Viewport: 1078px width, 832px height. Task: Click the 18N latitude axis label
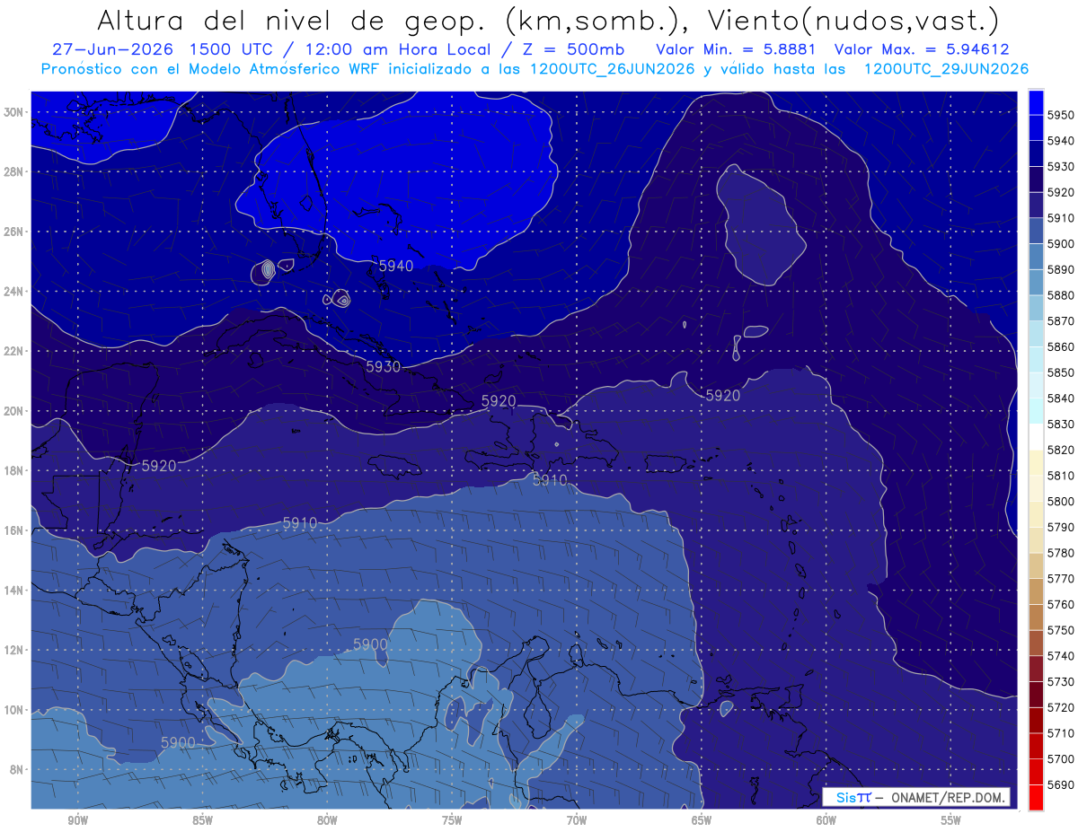pos(13,470)
